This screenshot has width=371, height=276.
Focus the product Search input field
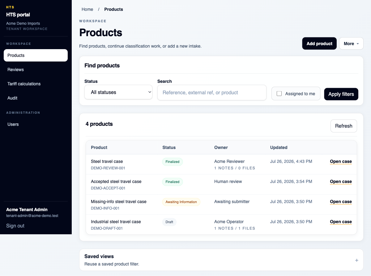click(x=212, y=92)
